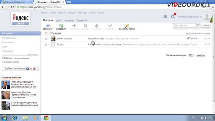Open 159 КБ attachment link
The image size is (215, 121).
coord(193,39)
